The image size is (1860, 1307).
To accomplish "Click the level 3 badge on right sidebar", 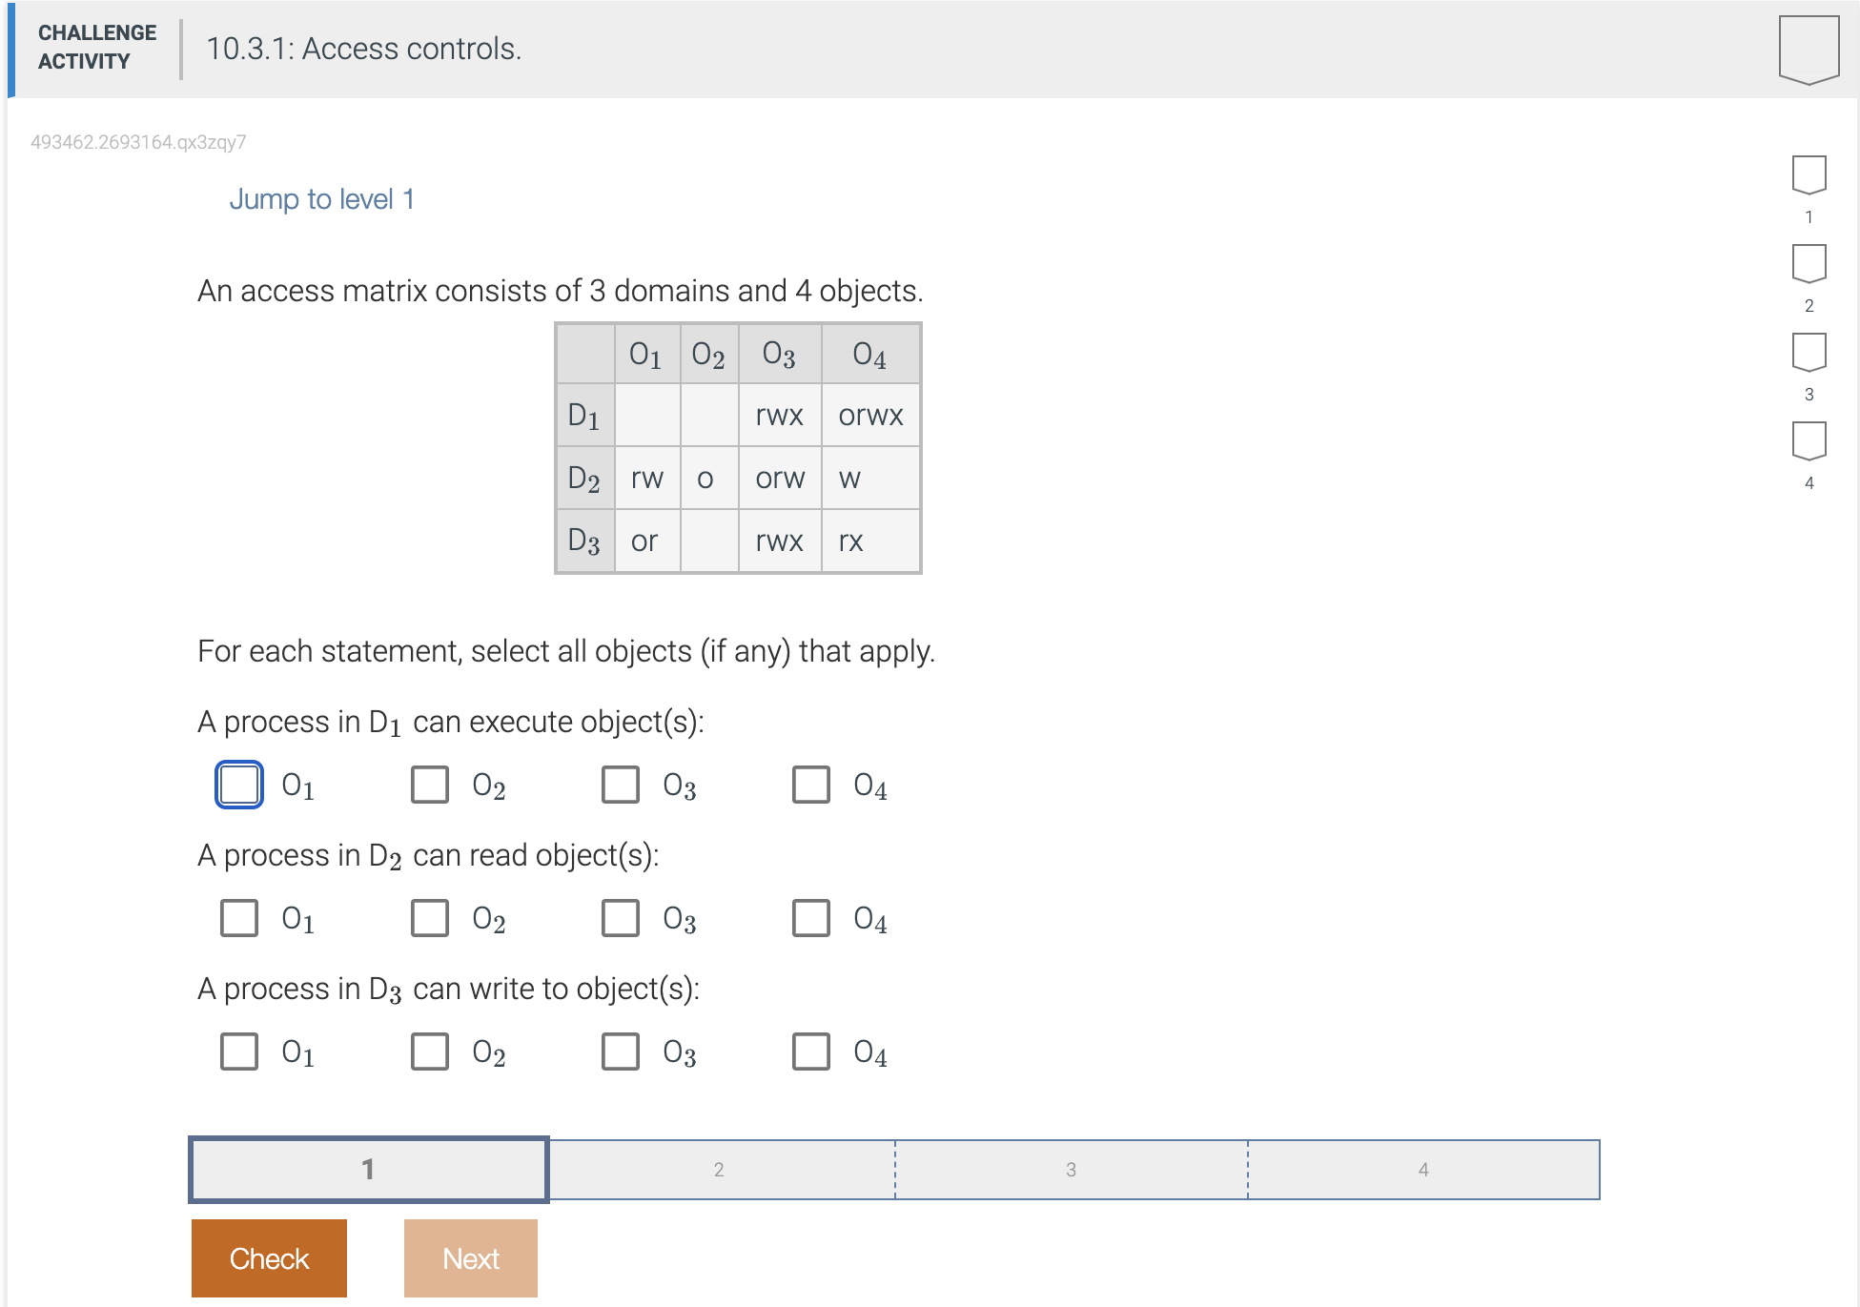I will tap(1809, 353).
